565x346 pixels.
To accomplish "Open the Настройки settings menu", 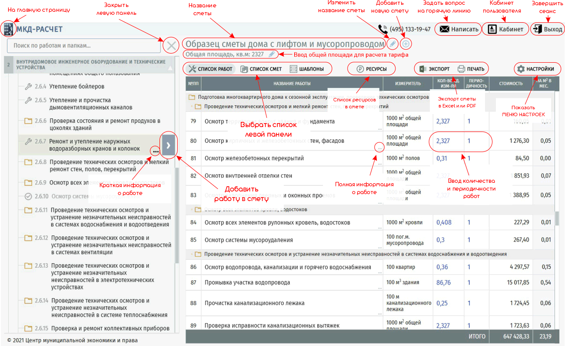I will coord(536,69).
